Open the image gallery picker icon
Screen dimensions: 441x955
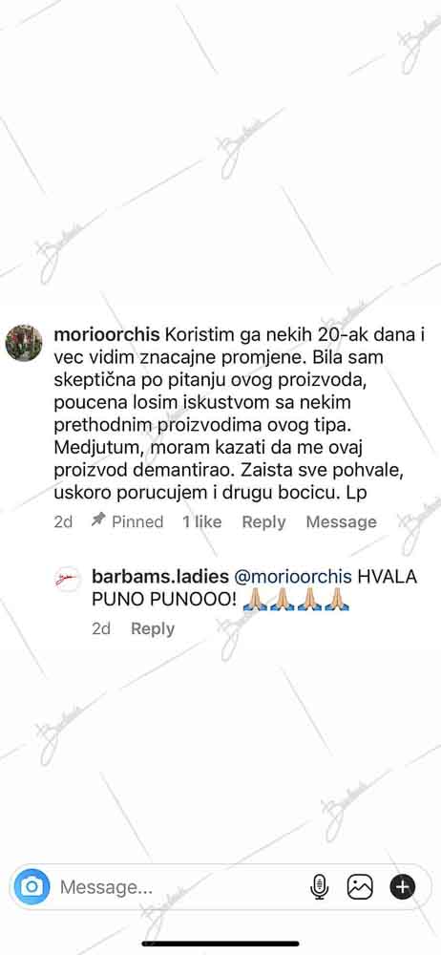click(x=360, y=887)
